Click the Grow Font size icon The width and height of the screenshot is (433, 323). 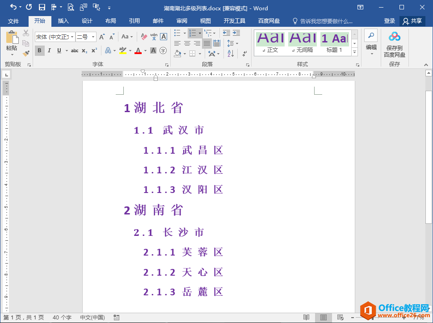pos(102,37)
